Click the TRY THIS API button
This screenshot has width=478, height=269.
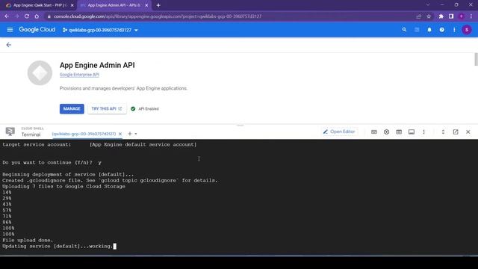107,108
